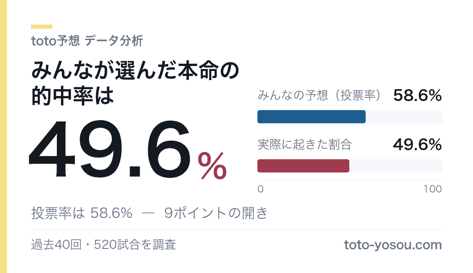Screen dimensions: 473x273
Task: Click the 49.6% value beside the red bar
Action: (418, 145)
